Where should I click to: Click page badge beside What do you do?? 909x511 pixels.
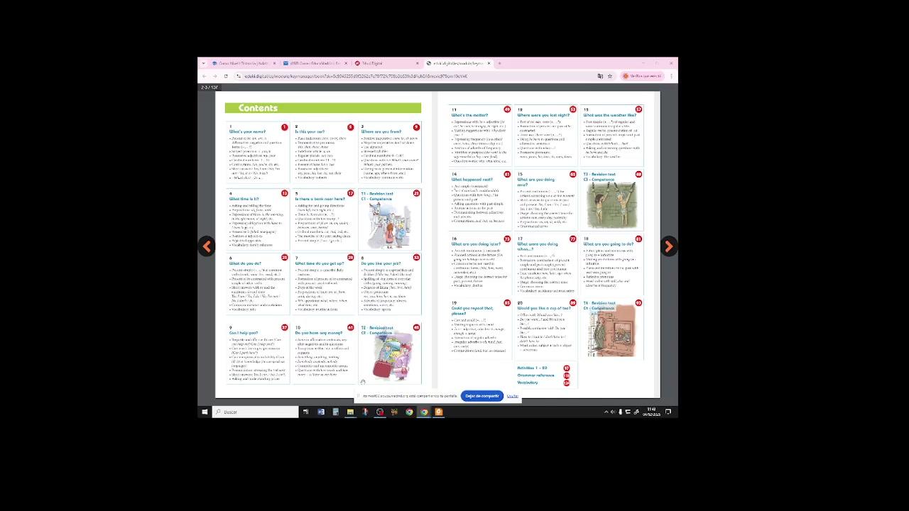(x=284, y=258)
